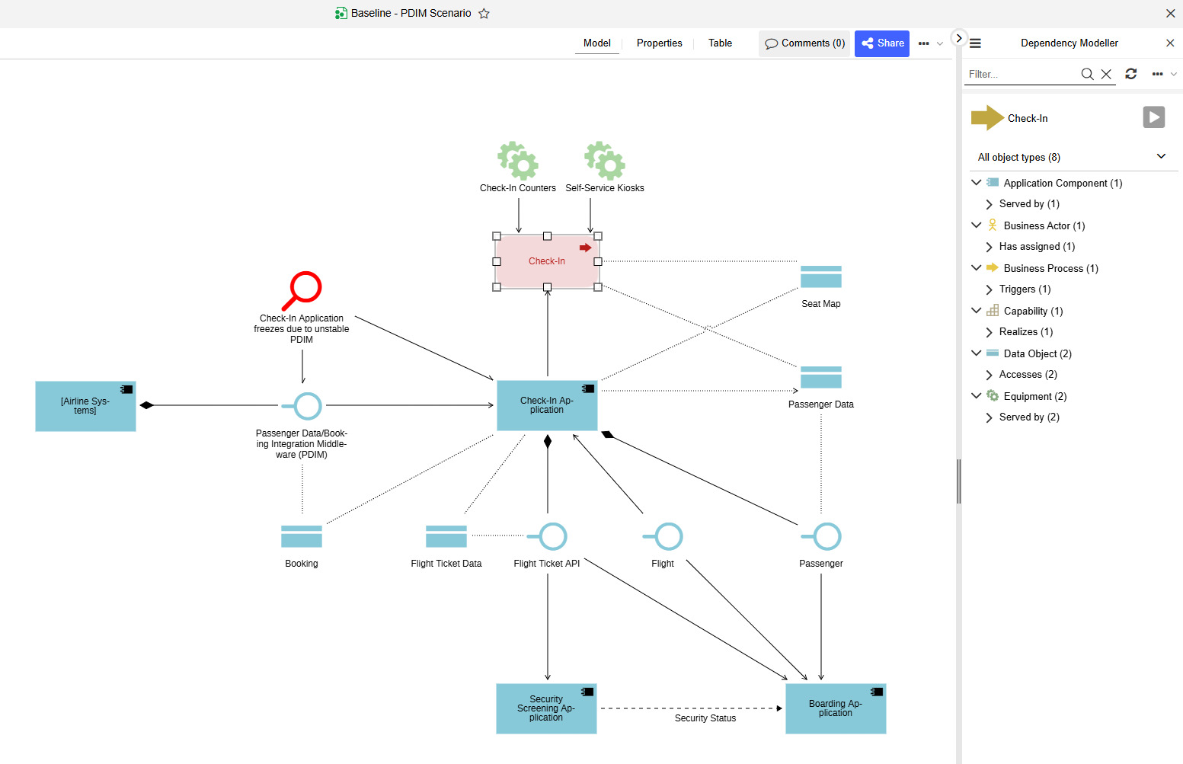Screen dimensions: 1183x764
Task: Click the favorite star next to the title
Action: (484, 14)
